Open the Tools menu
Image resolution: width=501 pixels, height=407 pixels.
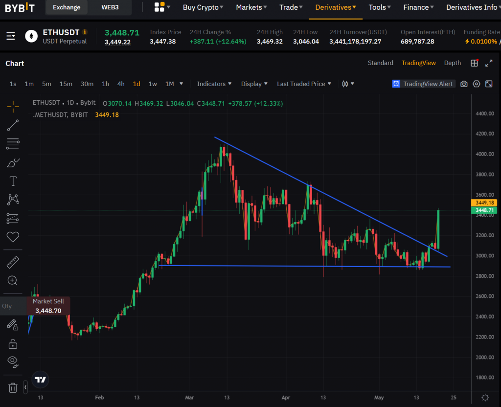tap(380, 7)
